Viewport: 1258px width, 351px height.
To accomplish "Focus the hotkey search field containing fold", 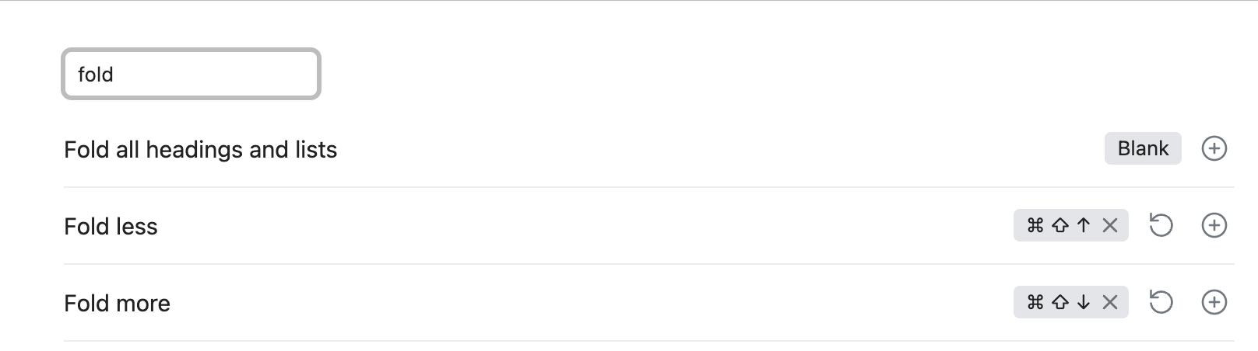I will (x=191, y=74).
